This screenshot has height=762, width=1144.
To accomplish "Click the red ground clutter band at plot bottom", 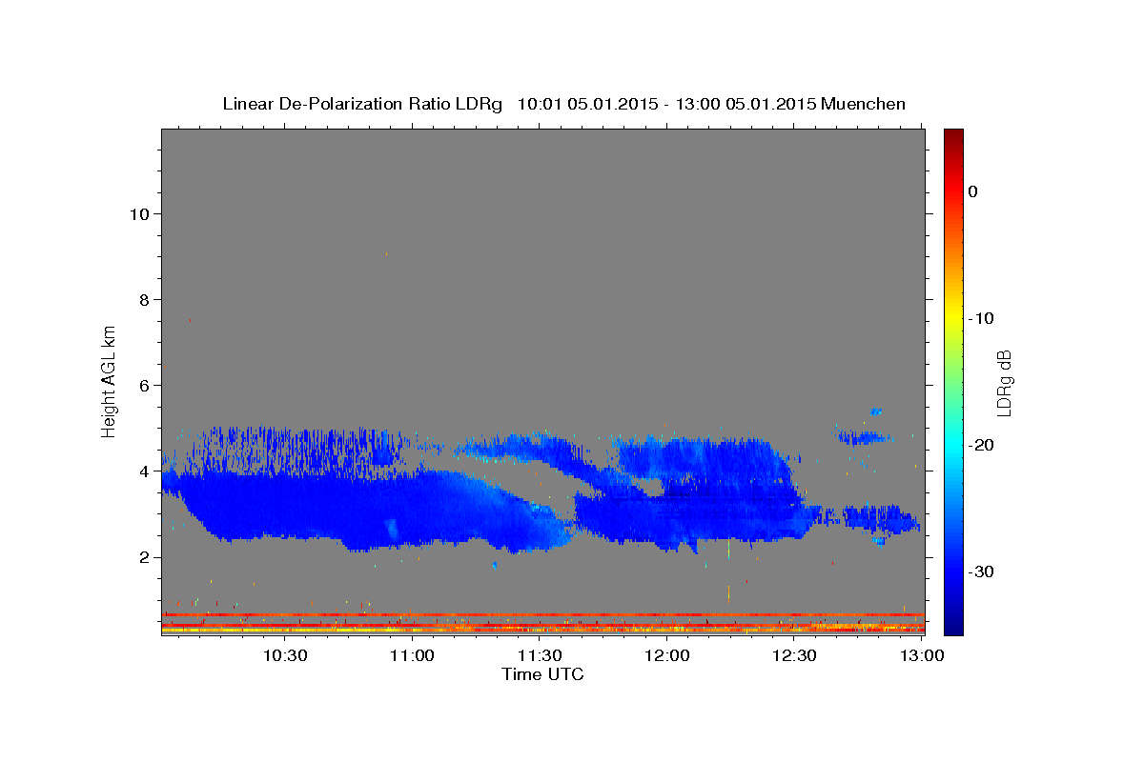I will pyautogui.click(x=542, y=615).
